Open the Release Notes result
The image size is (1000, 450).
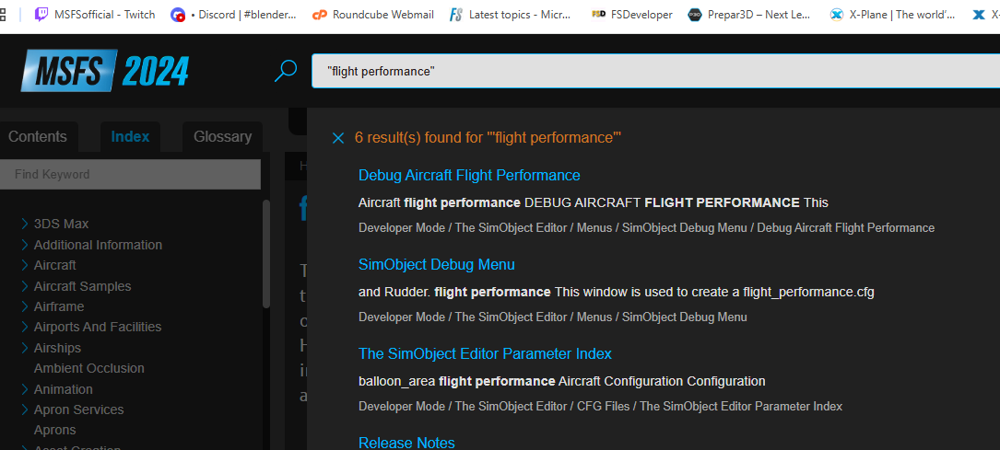coord(406,443)
